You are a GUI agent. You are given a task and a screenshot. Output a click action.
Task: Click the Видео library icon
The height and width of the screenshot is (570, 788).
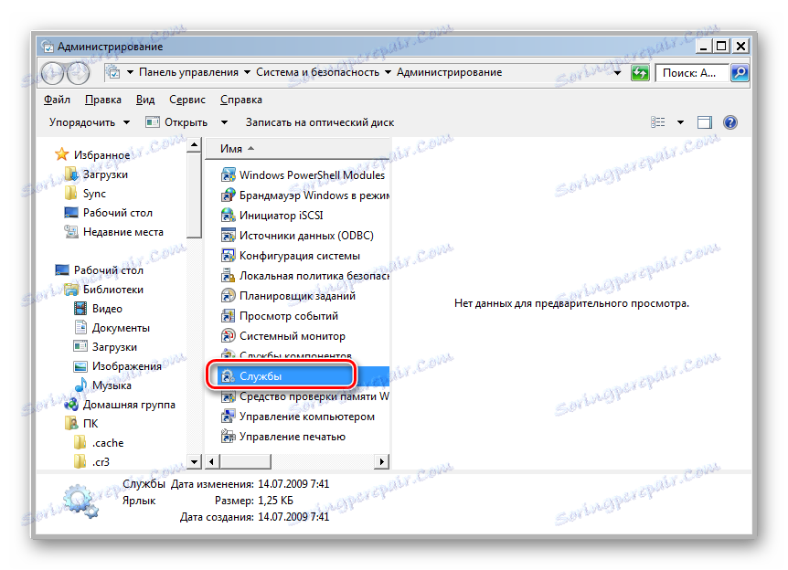pyautogui.click(x=80, y=308)
